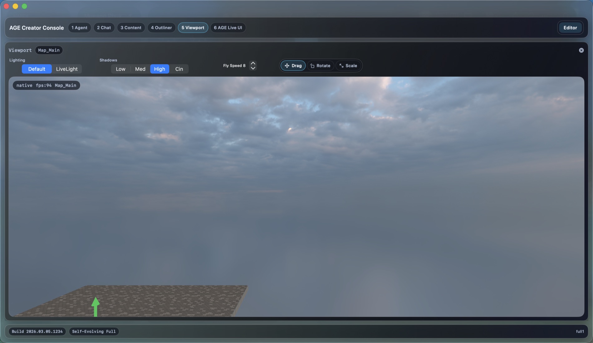
Task: Click the native fps:94 Map_Main overlay
Action: click(x=46, y=85)
